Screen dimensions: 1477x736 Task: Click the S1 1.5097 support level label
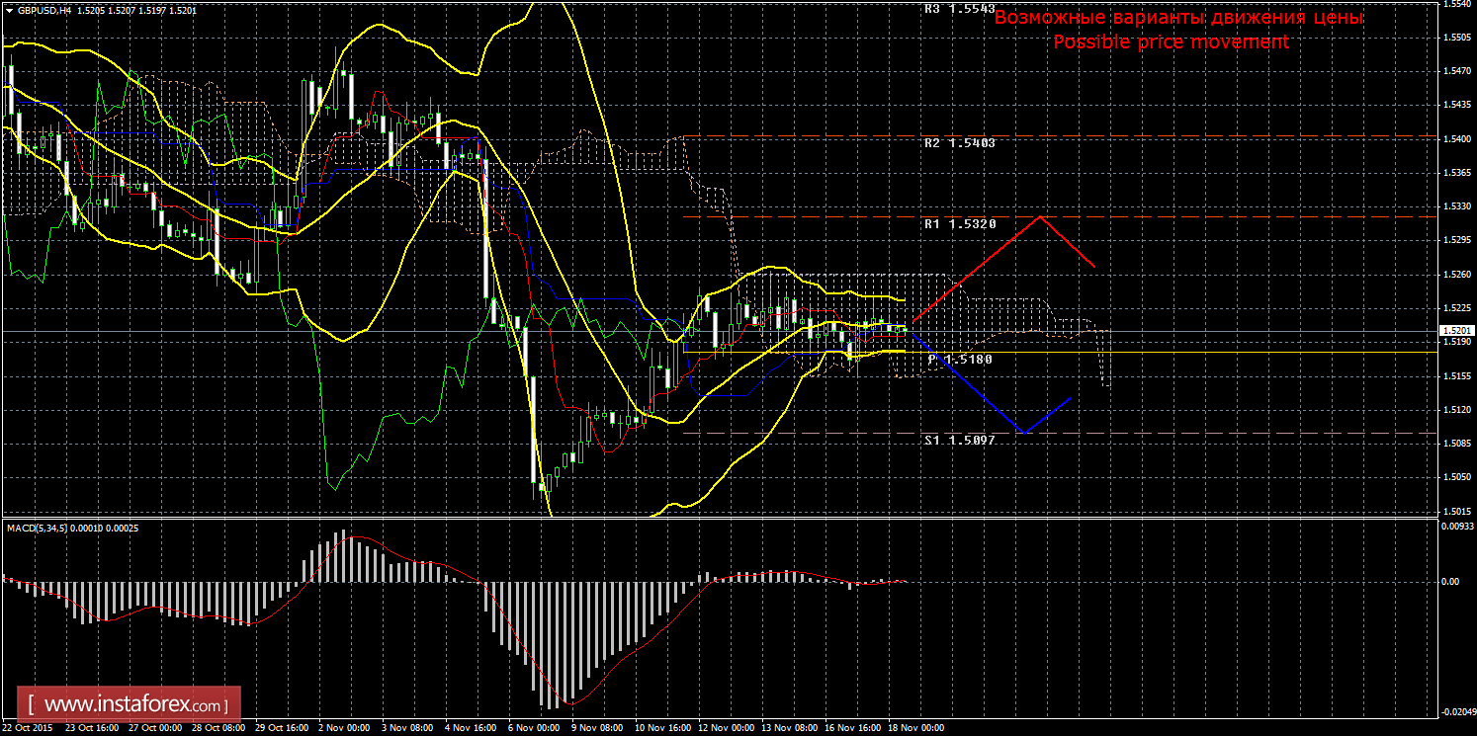point(959,440)
